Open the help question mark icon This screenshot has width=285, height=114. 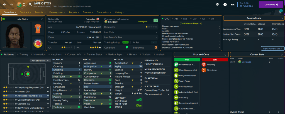225,4
